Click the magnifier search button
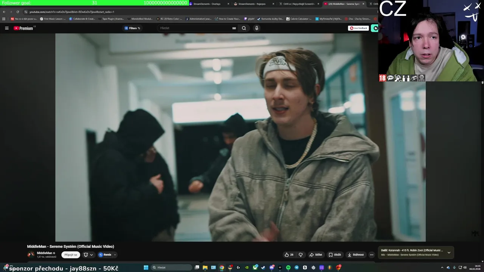Viewport: 484px width, 272px height. (244, 28)
